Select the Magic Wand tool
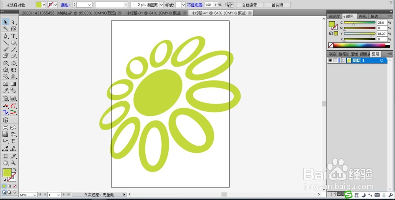 pos(6,29)
